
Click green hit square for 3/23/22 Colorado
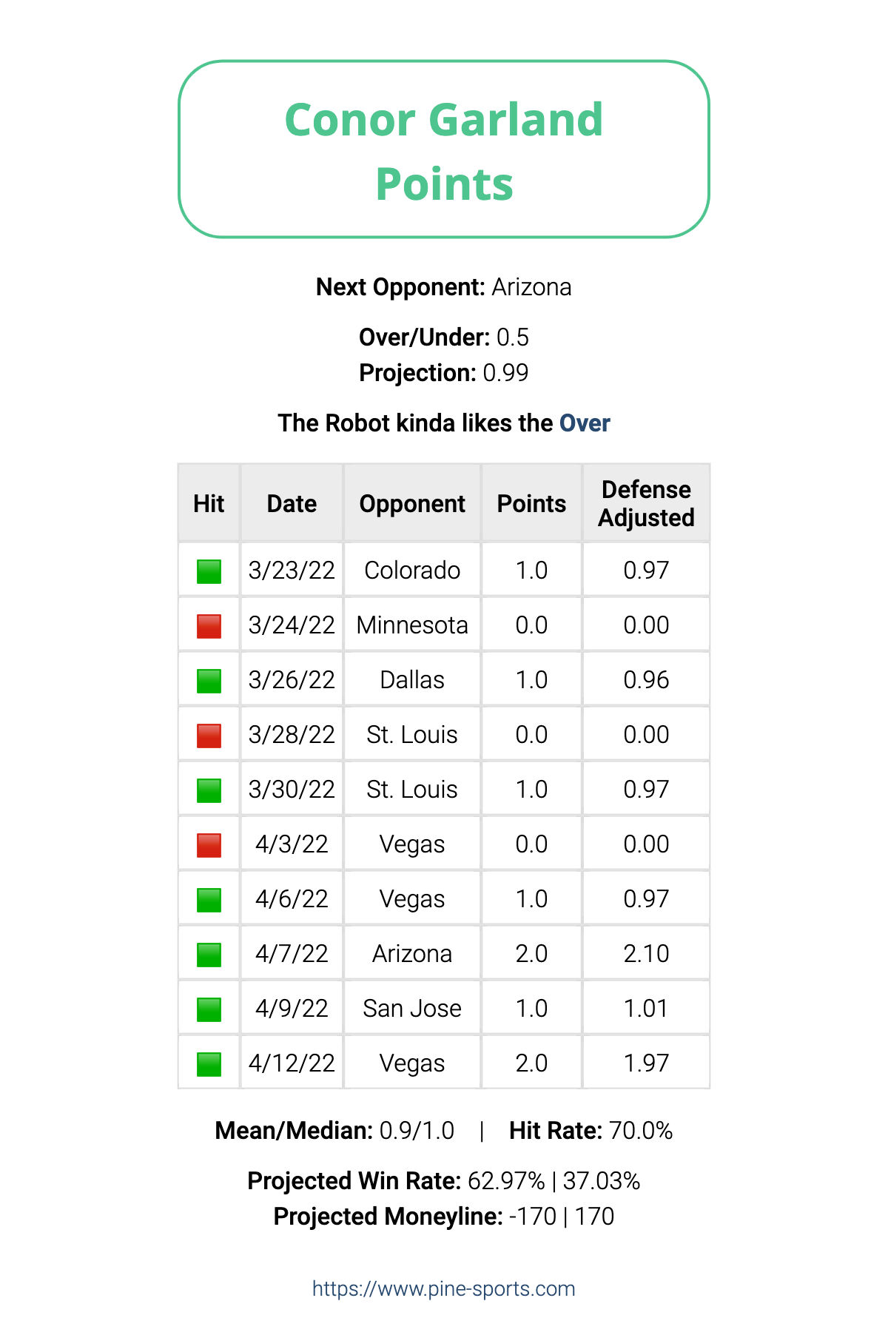(x=209, y=571)
